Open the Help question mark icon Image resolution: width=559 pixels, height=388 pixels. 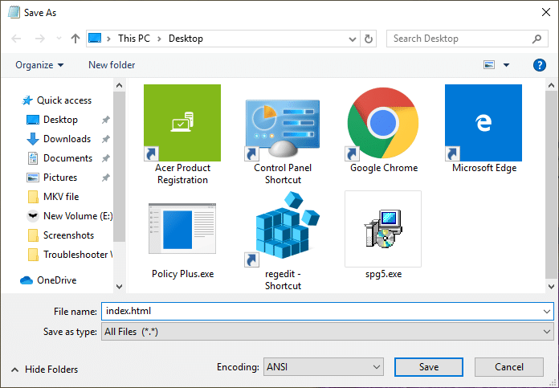(x=540, y=65)
